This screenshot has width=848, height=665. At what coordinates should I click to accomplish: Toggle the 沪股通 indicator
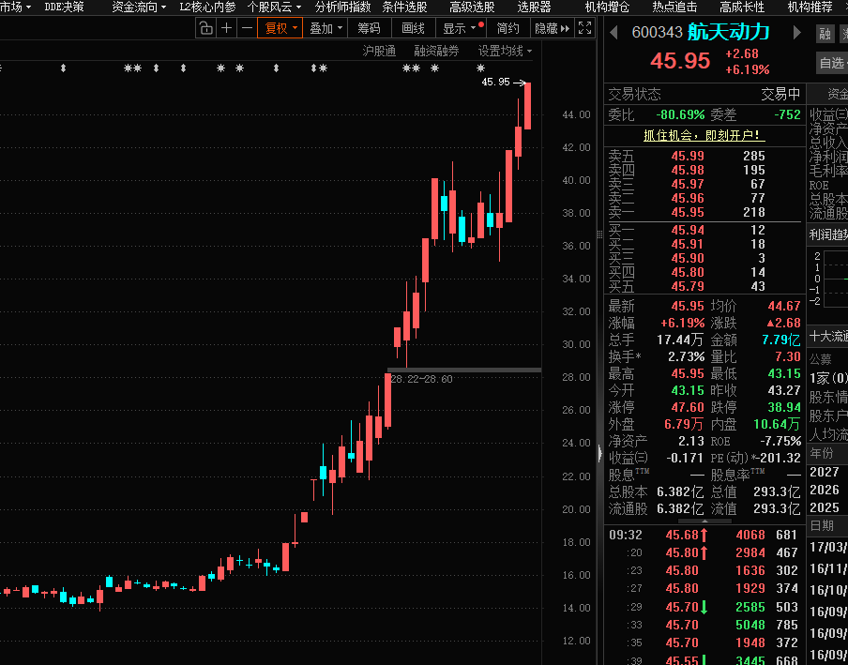pos(379,51)
